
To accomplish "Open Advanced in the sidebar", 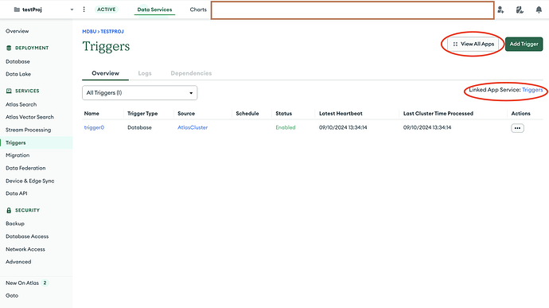I will 18,262.
